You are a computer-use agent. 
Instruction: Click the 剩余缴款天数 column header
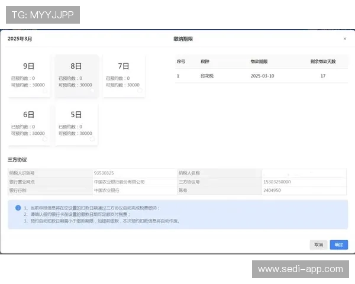323,62
